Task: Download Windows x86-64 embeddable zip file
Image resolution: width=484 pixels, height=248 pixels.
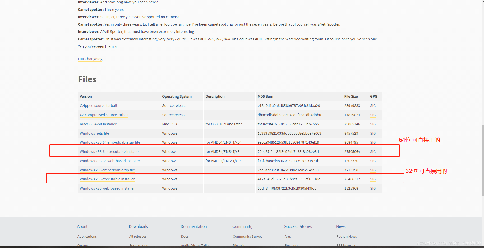Action: (x=110, y=142)
